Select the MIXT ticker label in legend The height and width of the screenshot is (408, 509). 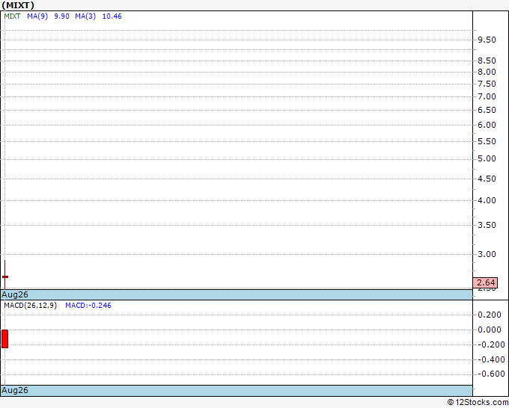[12, 16]
